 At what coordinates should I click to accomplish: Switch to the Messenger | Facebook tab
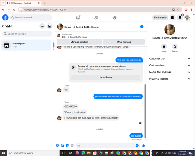point(23,3)
